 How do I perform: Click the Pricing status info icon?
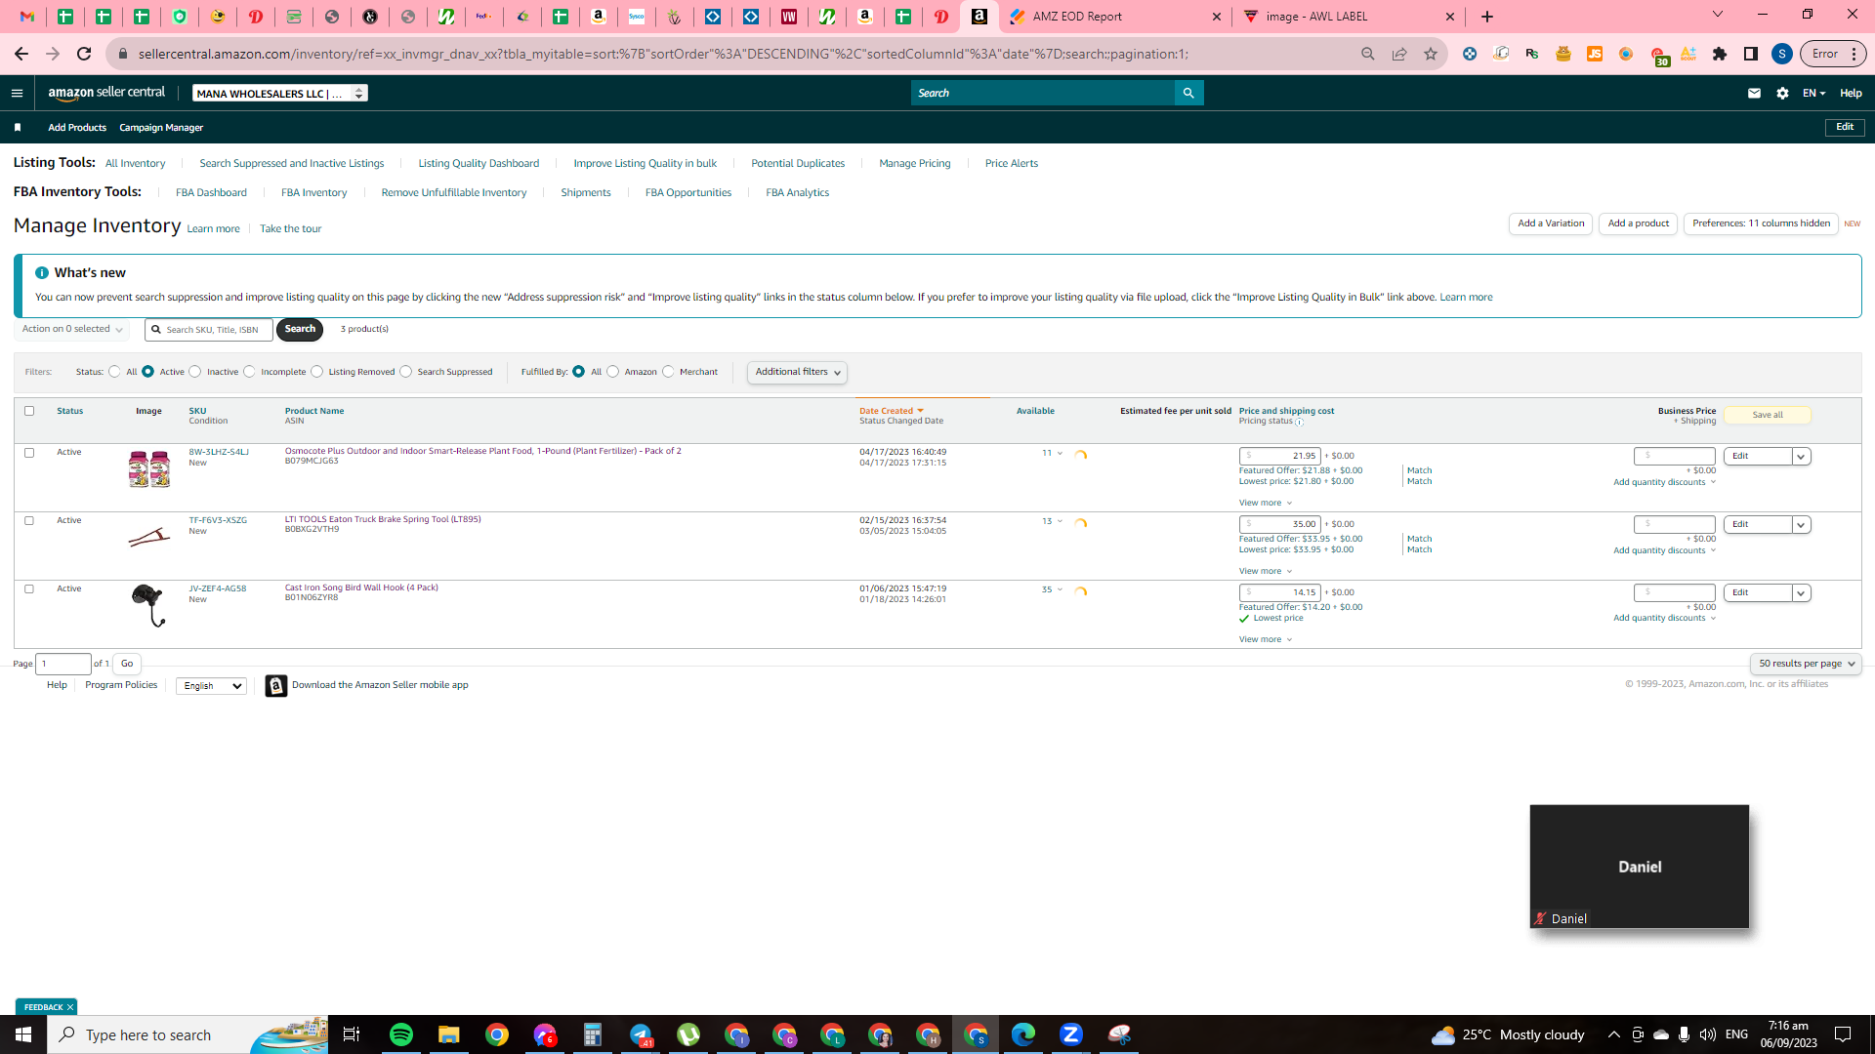tap(1299, 423)
